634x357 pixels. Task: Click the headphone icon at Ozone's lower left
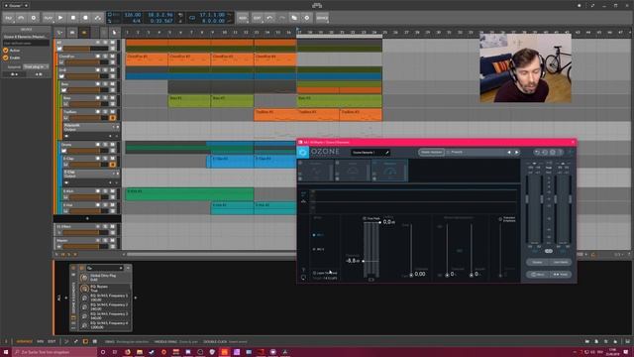click(304, 278)
